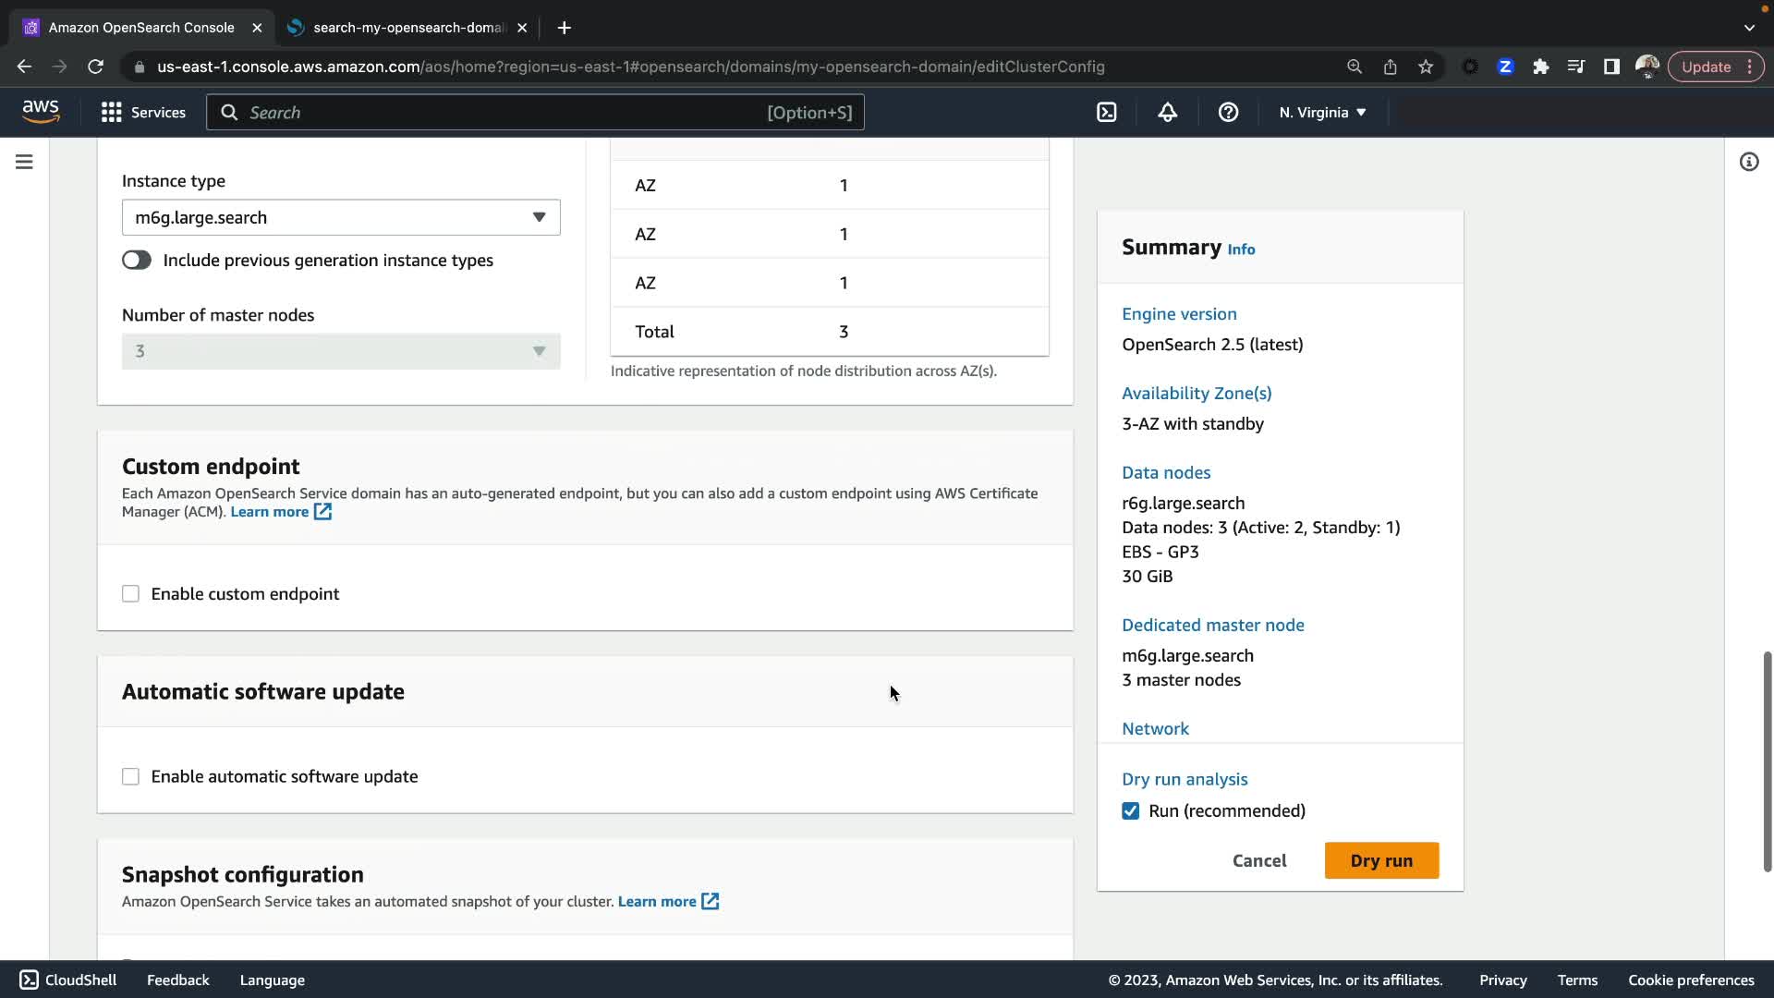Open the AWS CloudShell icon in top navigation
Image resolution: width=1774 pixels, height=998 pixels.
pos(1106,113)
